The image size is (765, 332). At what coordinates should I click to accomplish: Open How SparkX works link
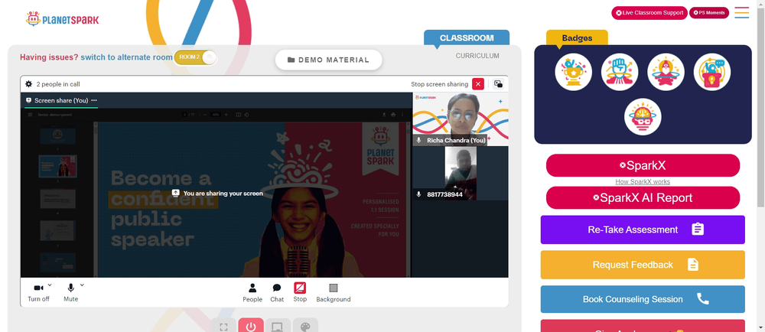(643, 182)
